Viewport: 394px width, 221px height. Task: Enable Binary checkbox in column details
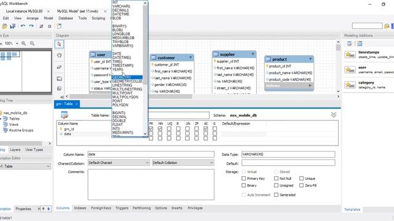[244, 185]
